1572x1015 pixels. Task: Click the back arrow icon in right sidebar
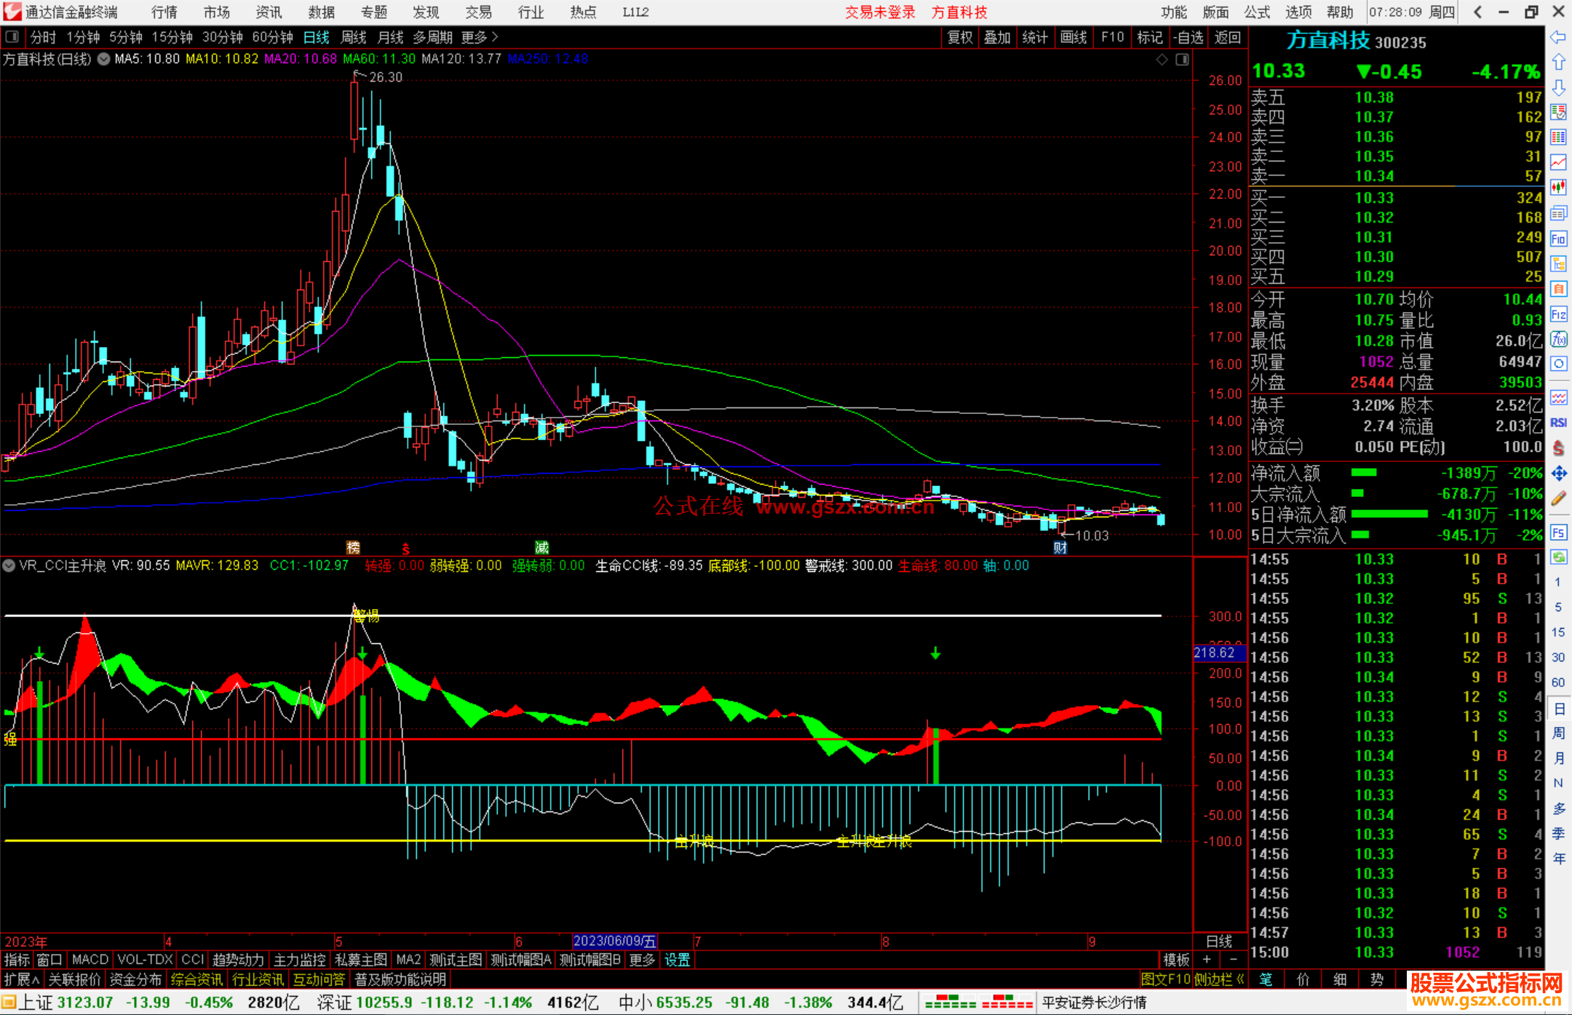[x=1557, y=37]
